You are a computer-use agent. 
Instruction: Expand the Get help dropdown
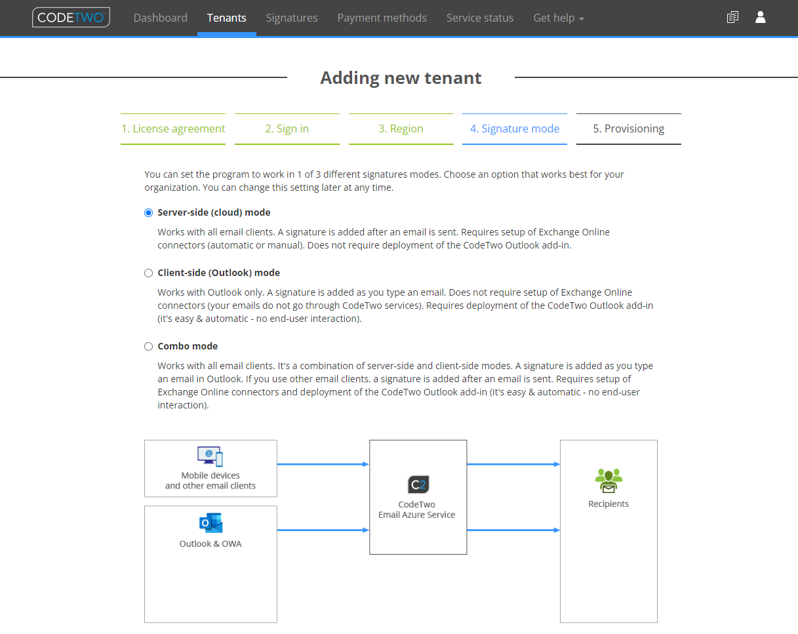(559, 18)
